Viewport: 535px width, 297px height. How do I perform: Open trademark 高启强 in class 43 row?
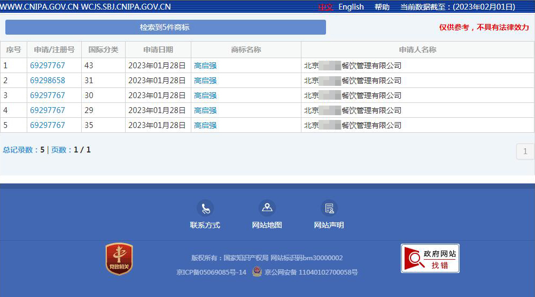pyautogui.click(x=205, y=66)
